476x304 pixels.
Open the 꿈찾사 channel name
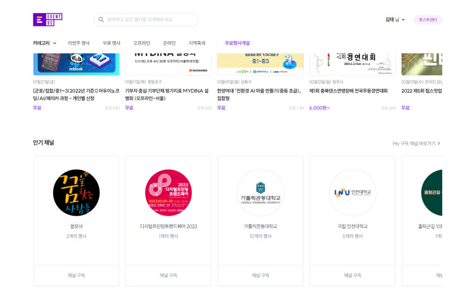pyautogui.click(x=76, y=226)
